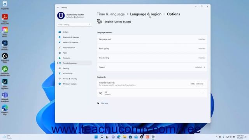Click the Task View icon on taskbar

pyautogui.click(x=107, y=137)
